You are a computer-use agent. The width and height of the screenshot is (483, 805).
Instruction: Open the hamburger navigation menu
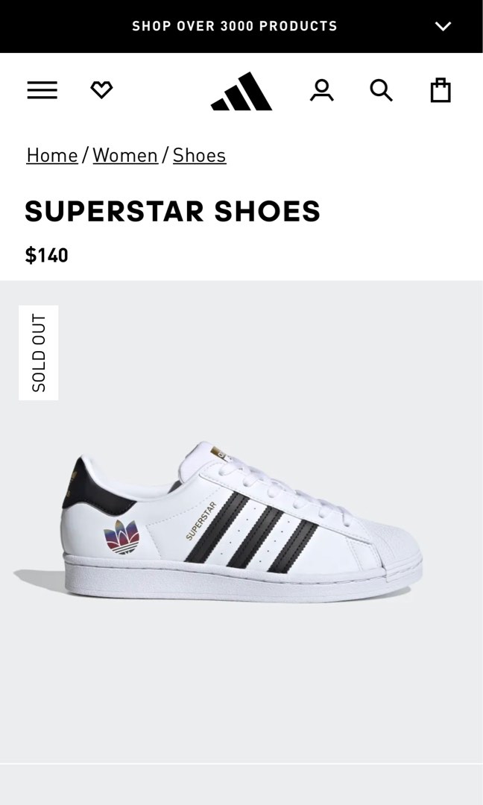[x=42, y=90]
